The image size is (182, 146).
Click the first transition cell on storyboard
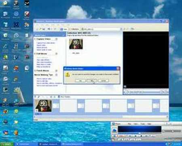[56, 106]
